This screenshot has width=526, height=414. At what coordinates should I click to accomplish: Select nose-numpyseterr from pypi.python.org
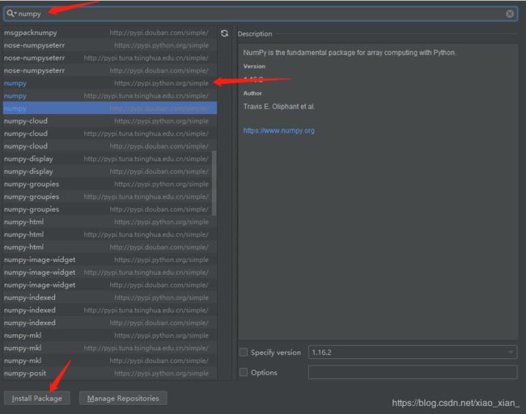tap(110, 45)
